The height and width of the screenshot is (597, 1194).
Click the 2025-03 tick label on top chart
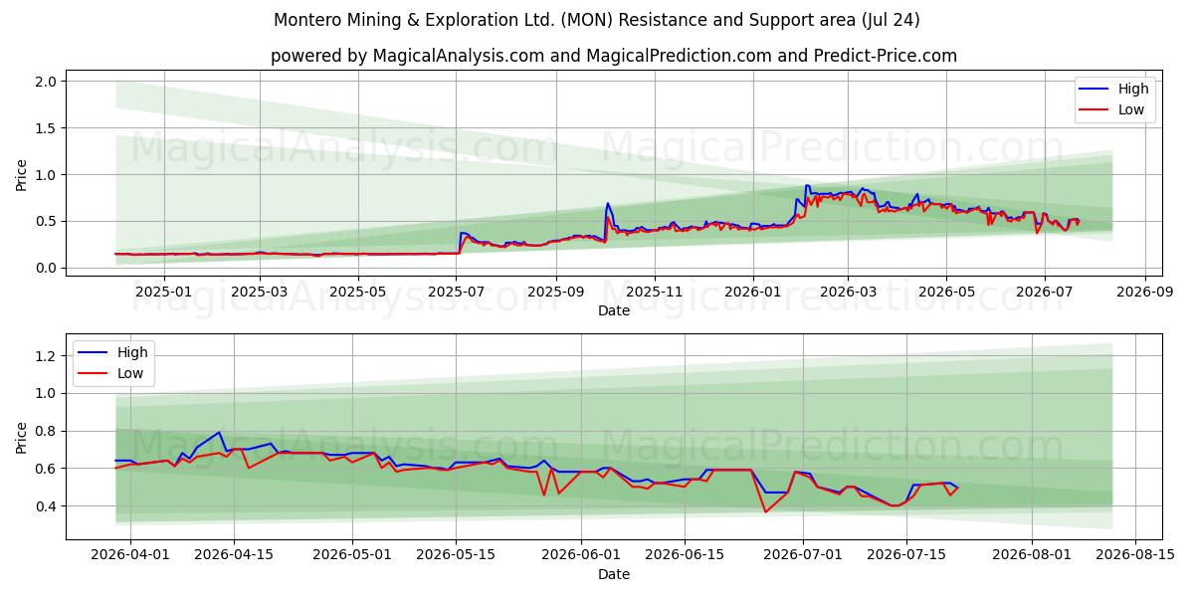(x=260, y=292)
